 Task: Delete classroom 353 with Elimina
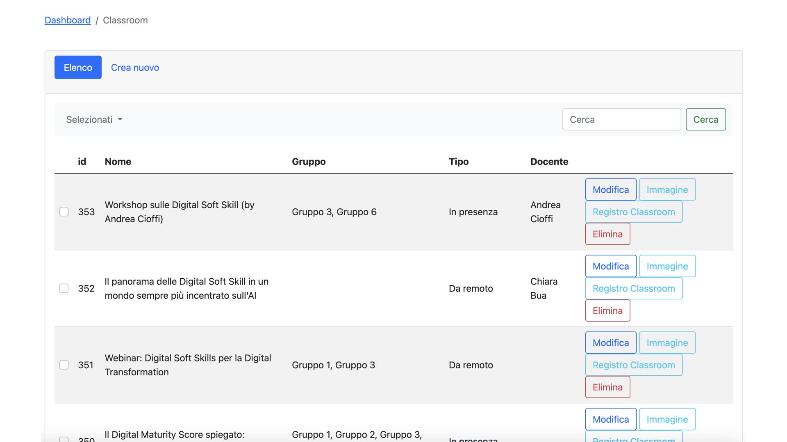click(x=607, y=234)
